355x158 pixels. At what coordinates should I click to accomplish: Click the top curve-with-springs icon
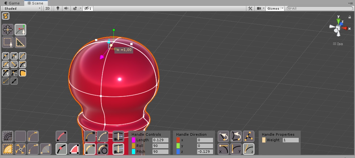click(x=90, y=136)
